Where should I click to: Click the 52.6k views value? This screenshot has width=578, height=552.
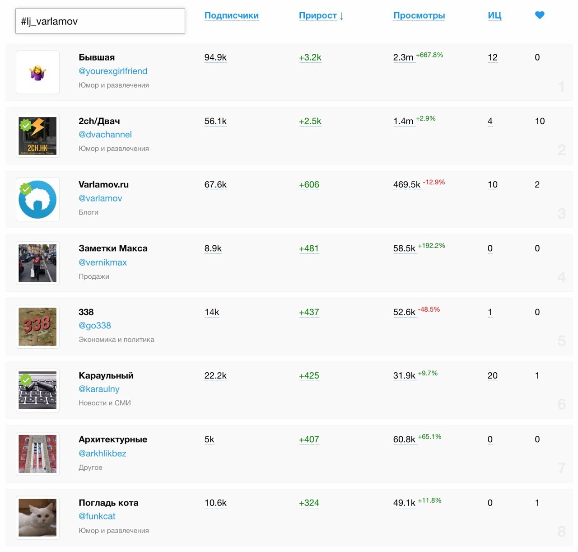(404, 312)
